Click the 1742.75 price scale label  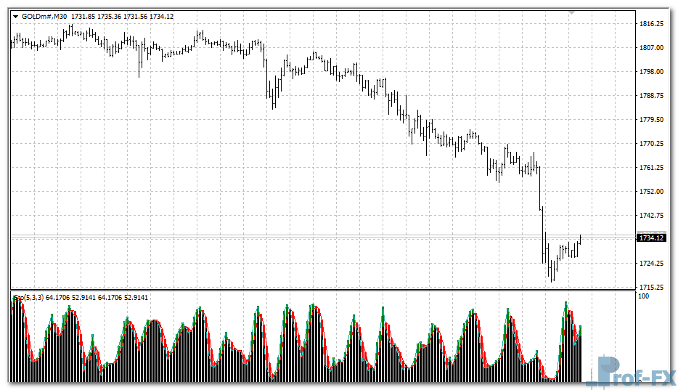(651, 216)
